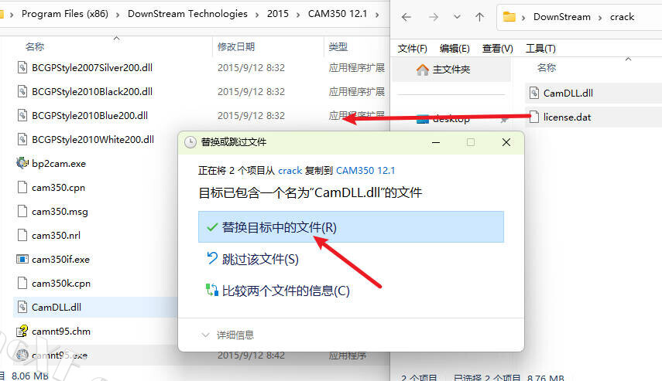Viewport: 662px width, 381px height.
Task: Sort by 名称 column in crack window
Action: coord(547,67)
